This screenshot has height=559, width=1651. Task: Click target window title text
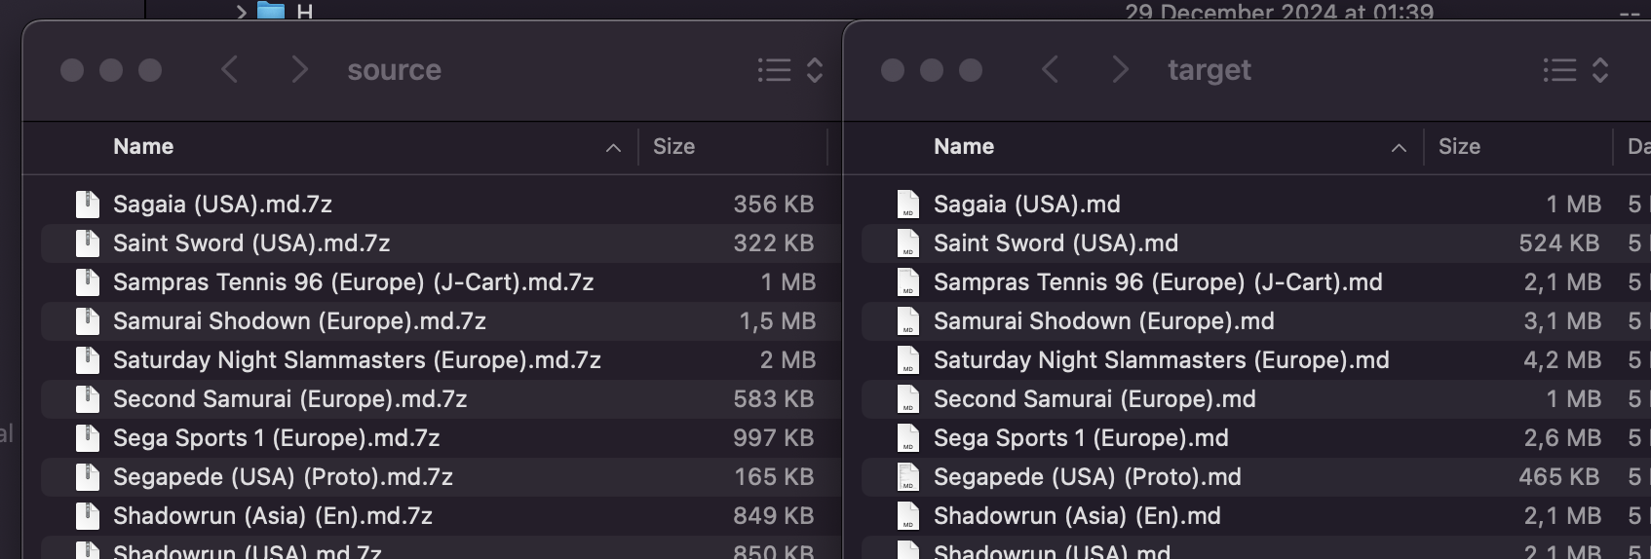[x=1209, y=70]
